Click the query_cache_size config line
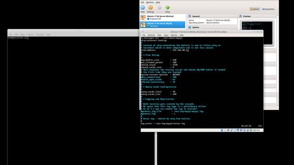This screenshot has width=294, height=165. (x=158, y=94)
